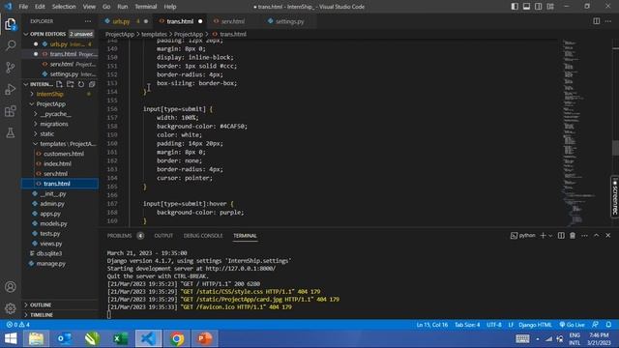Open the Source Control view
Image resolution: width=619 pixels, height=348 pixels.
(x=11, y=68)
